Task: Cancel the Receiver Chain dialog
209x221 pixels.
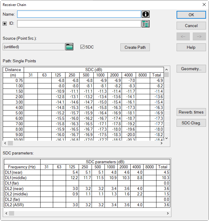Action: tap(191, 26)
